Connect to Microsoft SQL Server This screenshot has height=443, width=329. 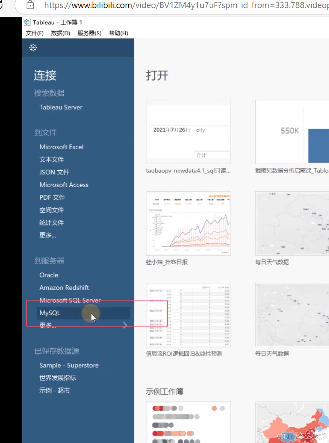coord(70,300)
